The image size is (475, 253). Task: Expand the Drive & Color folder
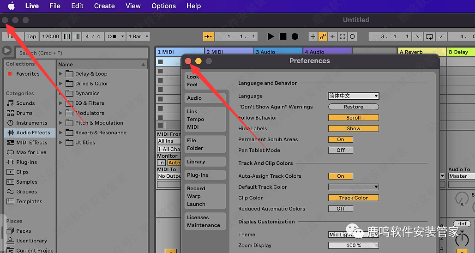click(60, 83)
